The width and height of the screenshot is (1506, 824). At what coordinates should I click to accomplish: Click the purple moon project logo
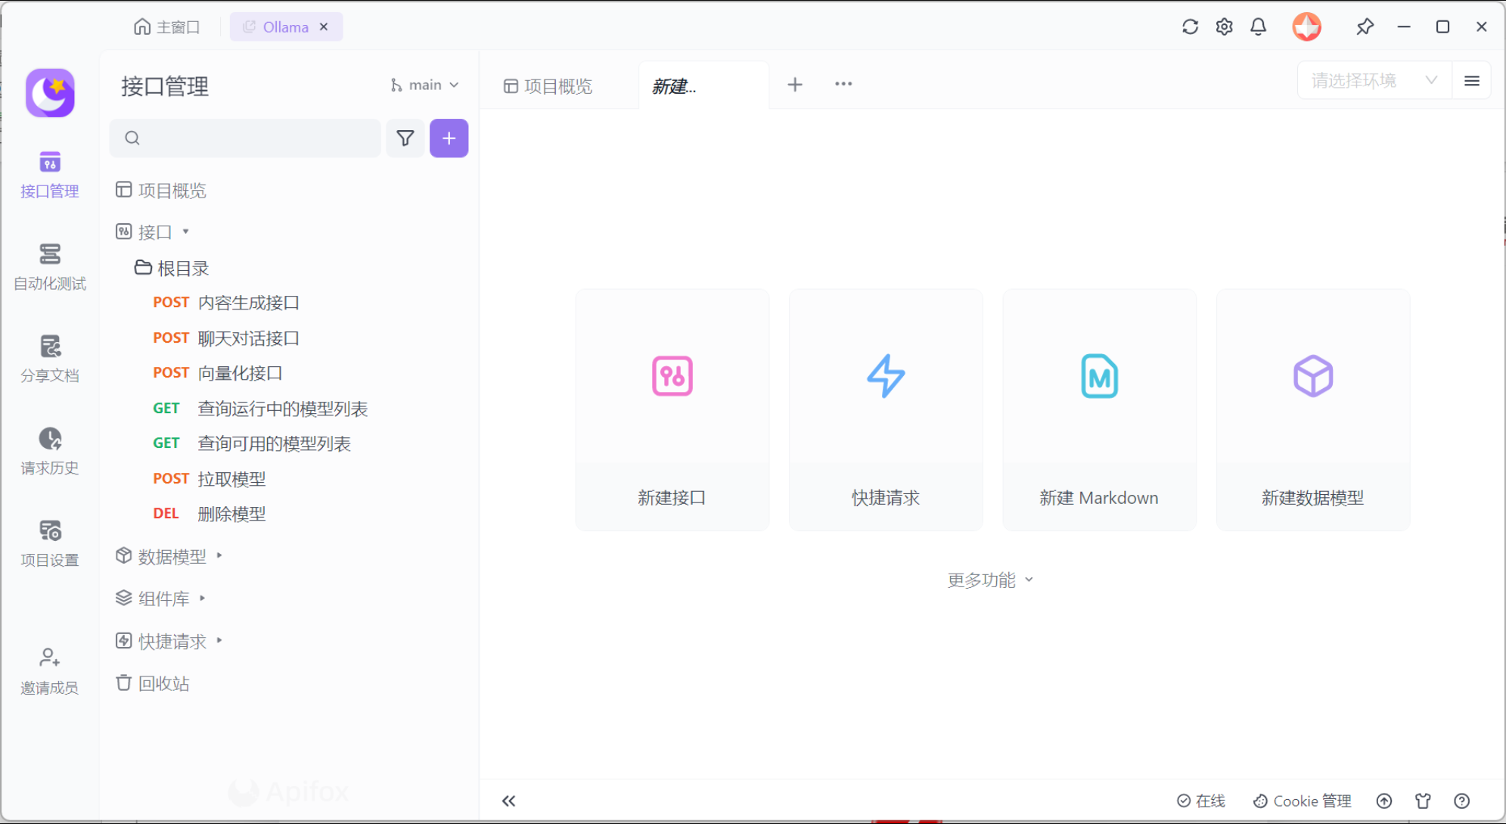click(x=50, y=93)
